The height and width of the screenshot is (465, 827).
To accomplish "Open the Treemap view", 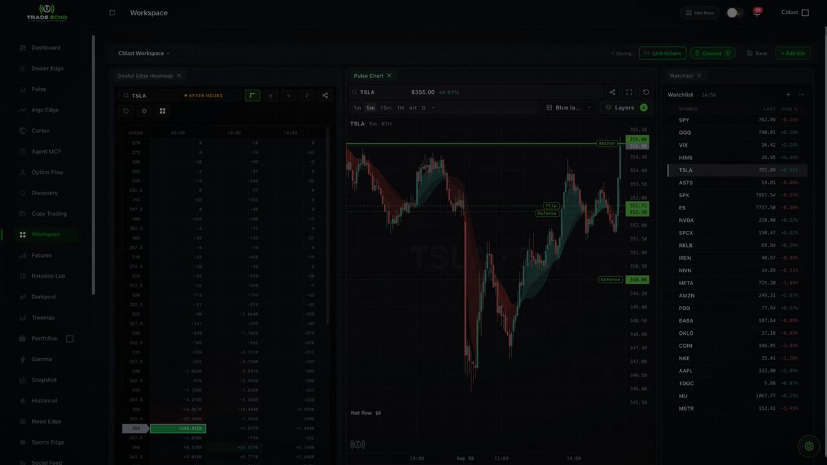I will coord(43,318).
